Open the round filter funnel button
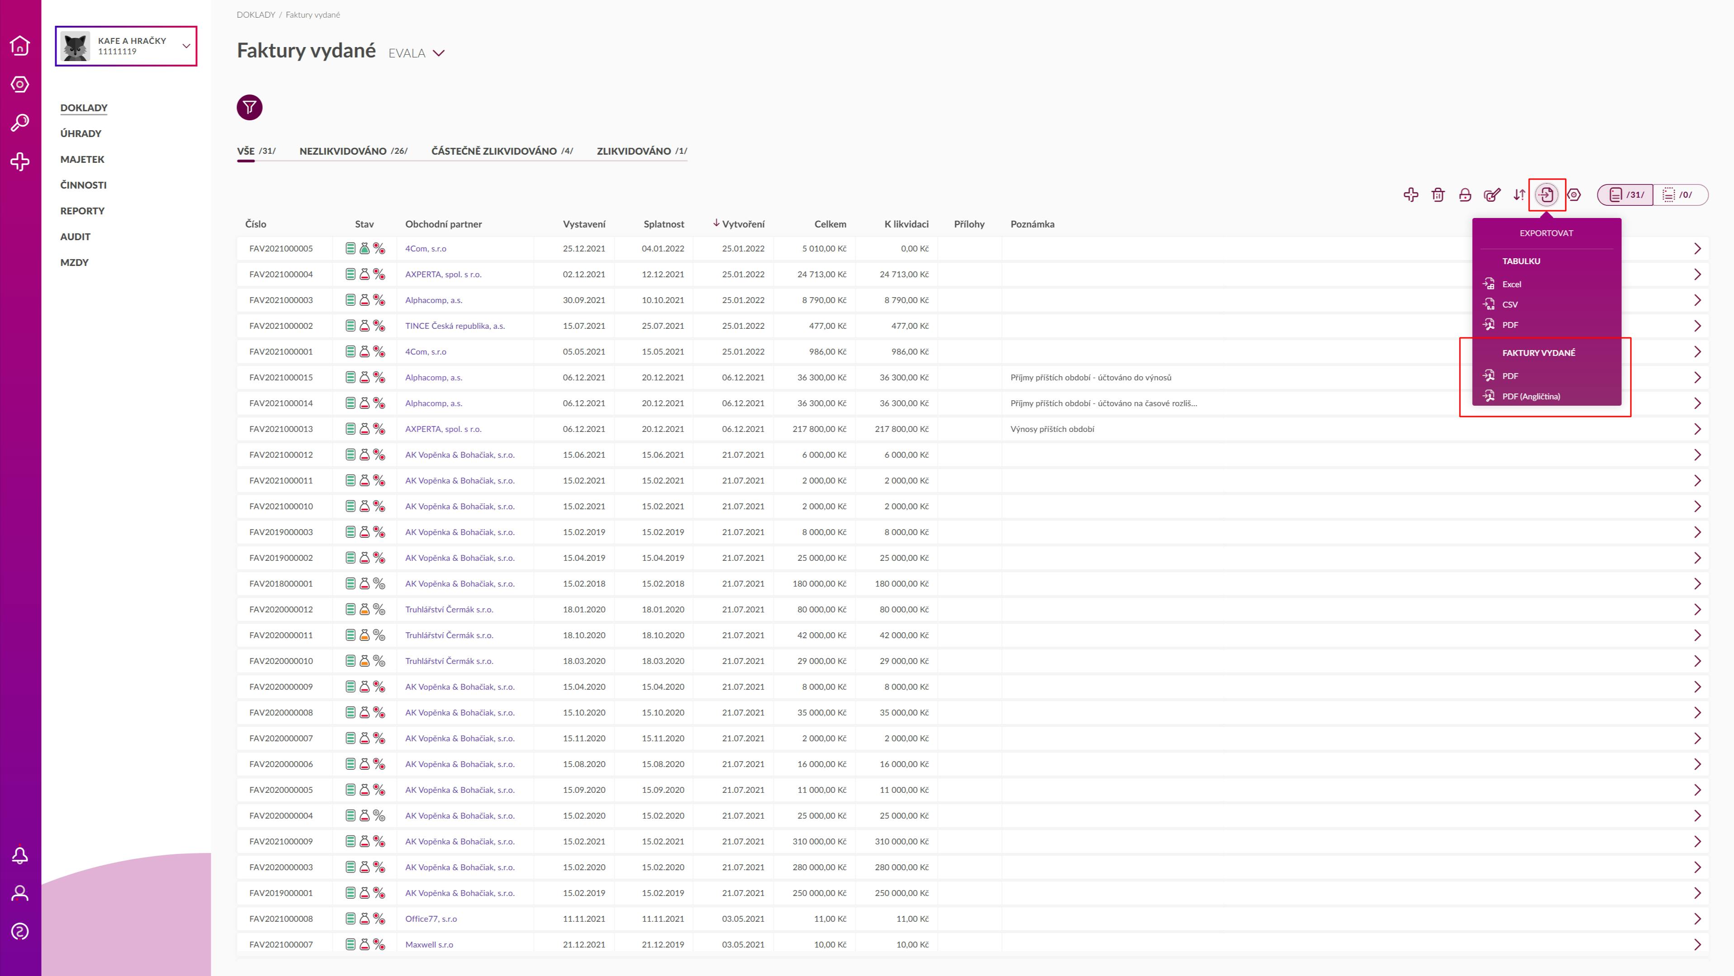Screen dimensions: 1734x976 (x=249, y=107)
